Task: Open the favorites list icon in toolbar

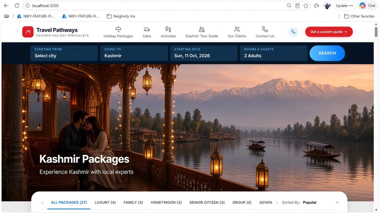Action: tap(316, 6)
